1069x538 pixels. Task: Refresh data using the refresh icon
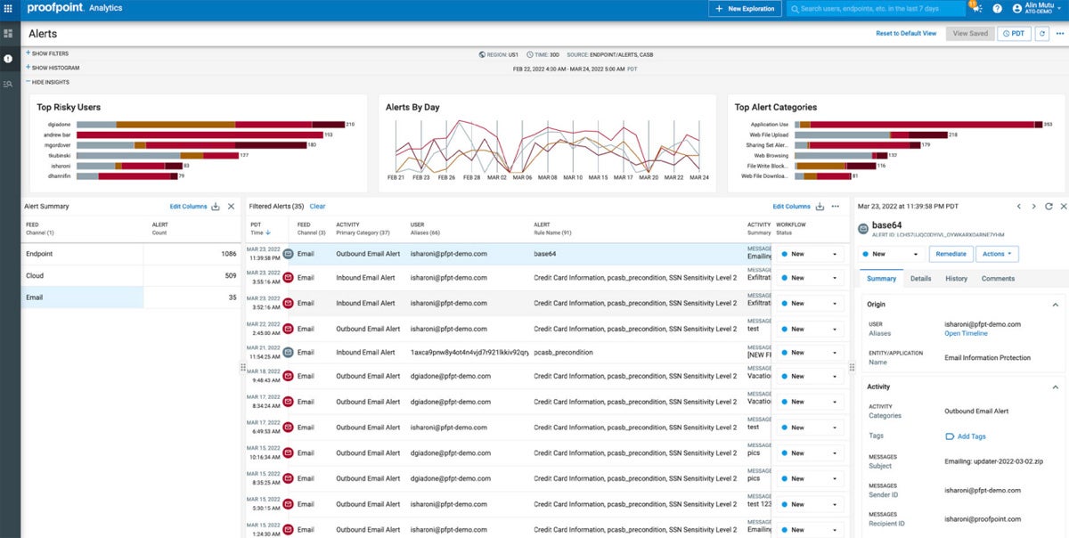click(x=1040, y=32)
